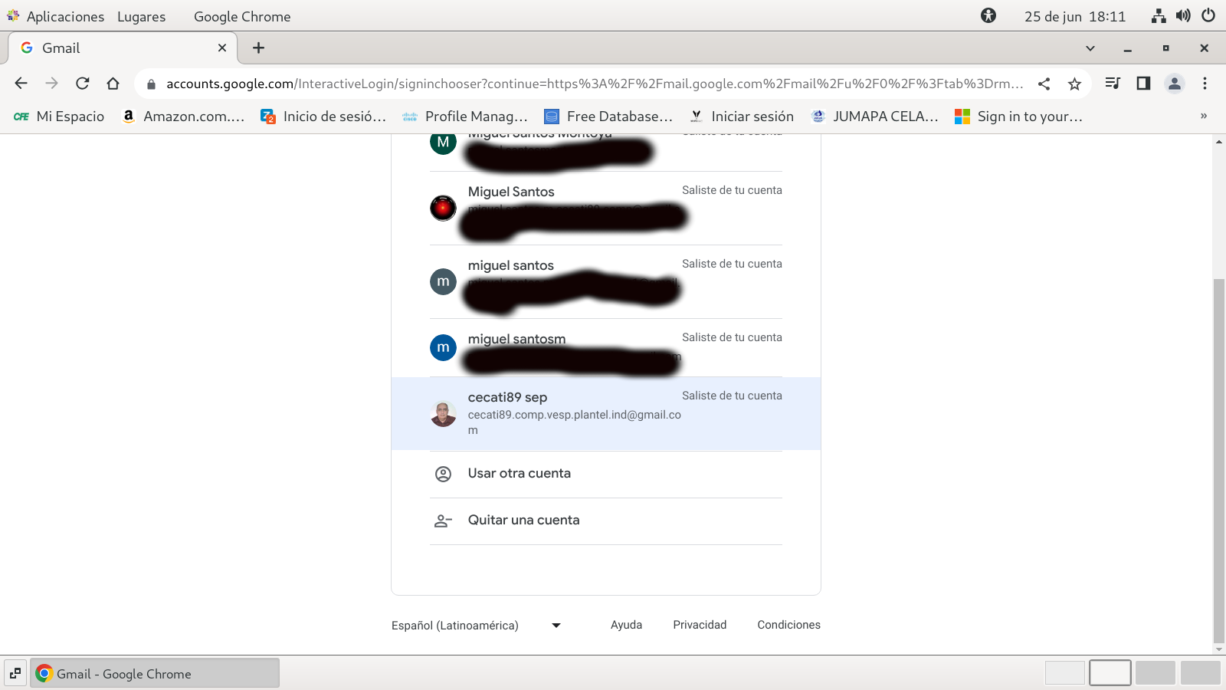Select Quitar una cuenta option
The image size is (1226, 690).
coord(523,520)
